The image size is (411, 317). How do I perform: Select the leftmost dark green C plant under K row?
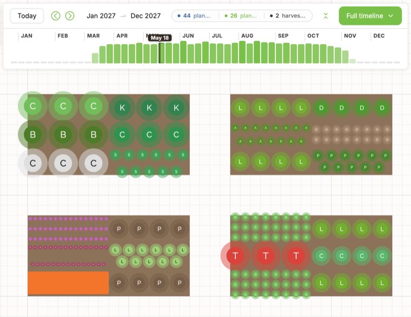122,134
